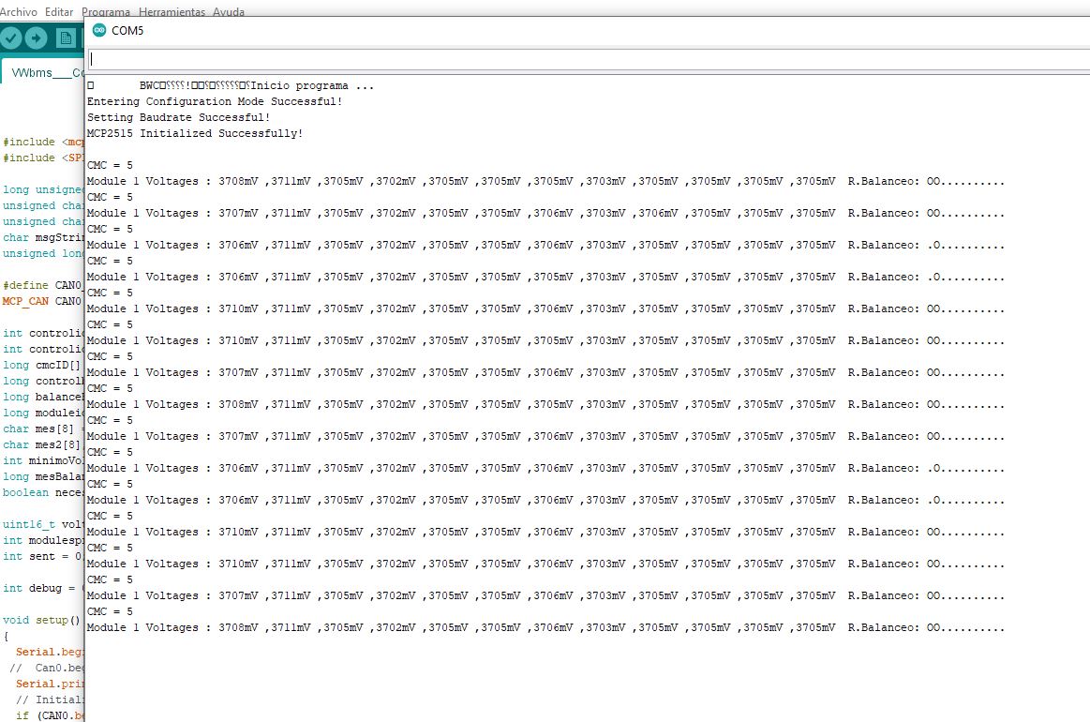The image size is (1090, 722).
Task: Open the Archivo menu
Action: pyautogui.click(x=19, y=12)
